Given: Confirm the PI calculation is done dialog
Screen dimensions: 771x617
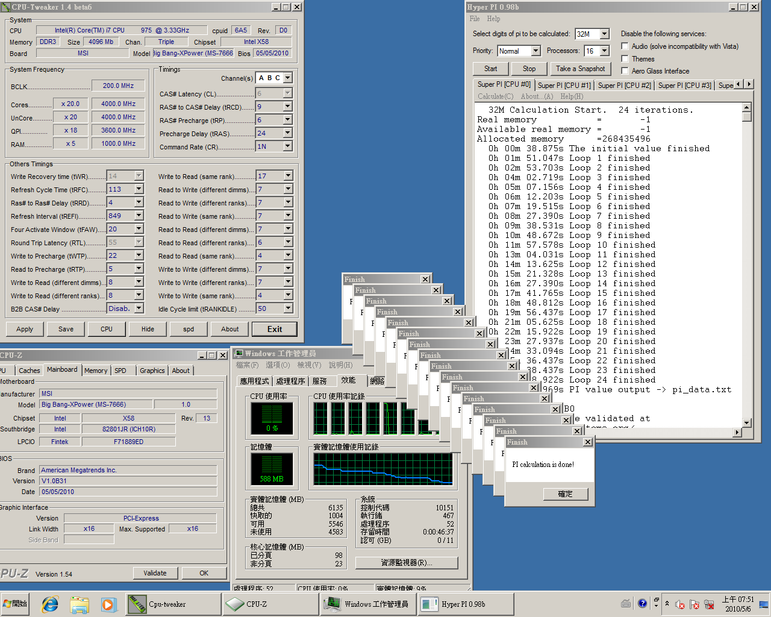Looking at the screenshot, I should tap(565, 493).
